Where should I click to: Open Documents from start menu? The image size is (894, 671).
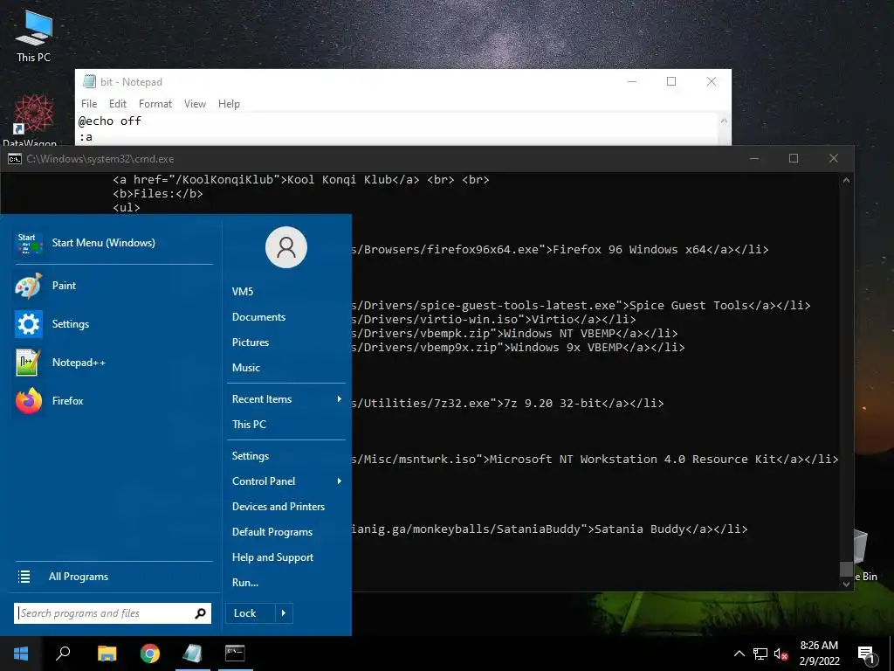tap(286, 316)
